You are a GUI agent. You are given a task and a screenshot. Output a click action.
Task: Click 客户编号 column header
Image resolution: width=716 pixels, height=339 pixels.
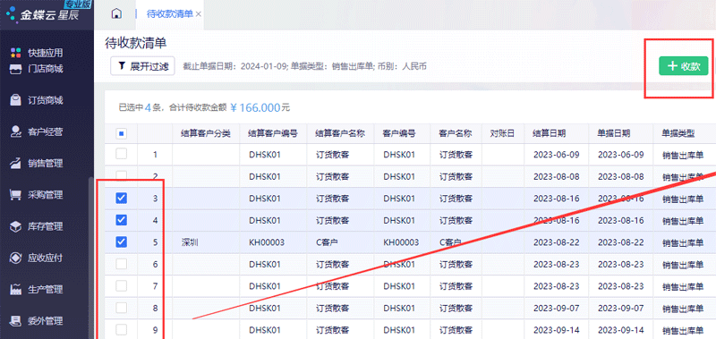(x=398, y=133)
